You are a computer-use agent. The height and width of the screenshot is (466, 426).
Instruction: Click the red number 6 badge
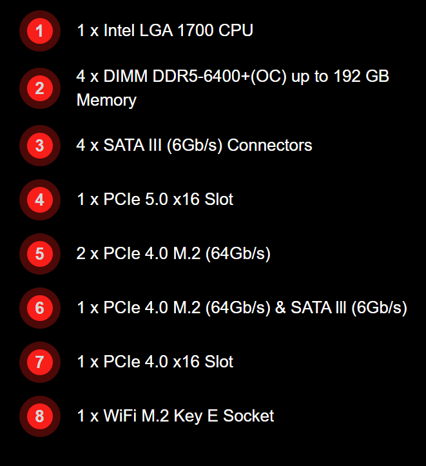[x=40, y=308]
